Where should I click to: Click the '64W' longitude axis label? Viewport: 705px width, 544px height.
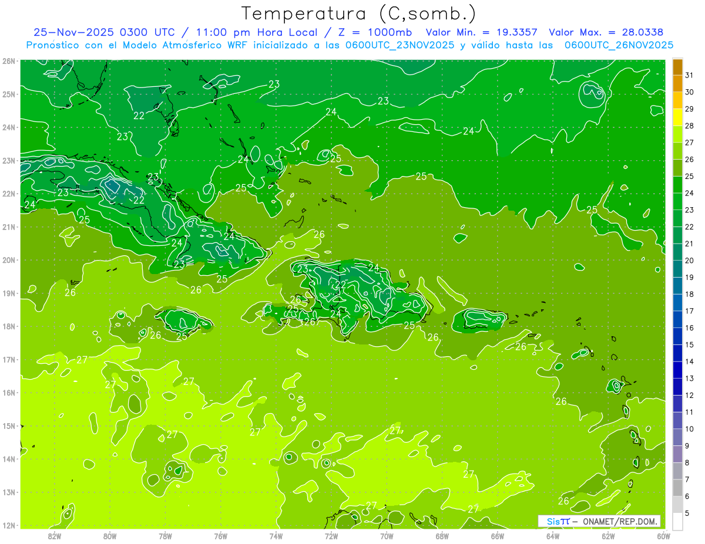[553, 535]
